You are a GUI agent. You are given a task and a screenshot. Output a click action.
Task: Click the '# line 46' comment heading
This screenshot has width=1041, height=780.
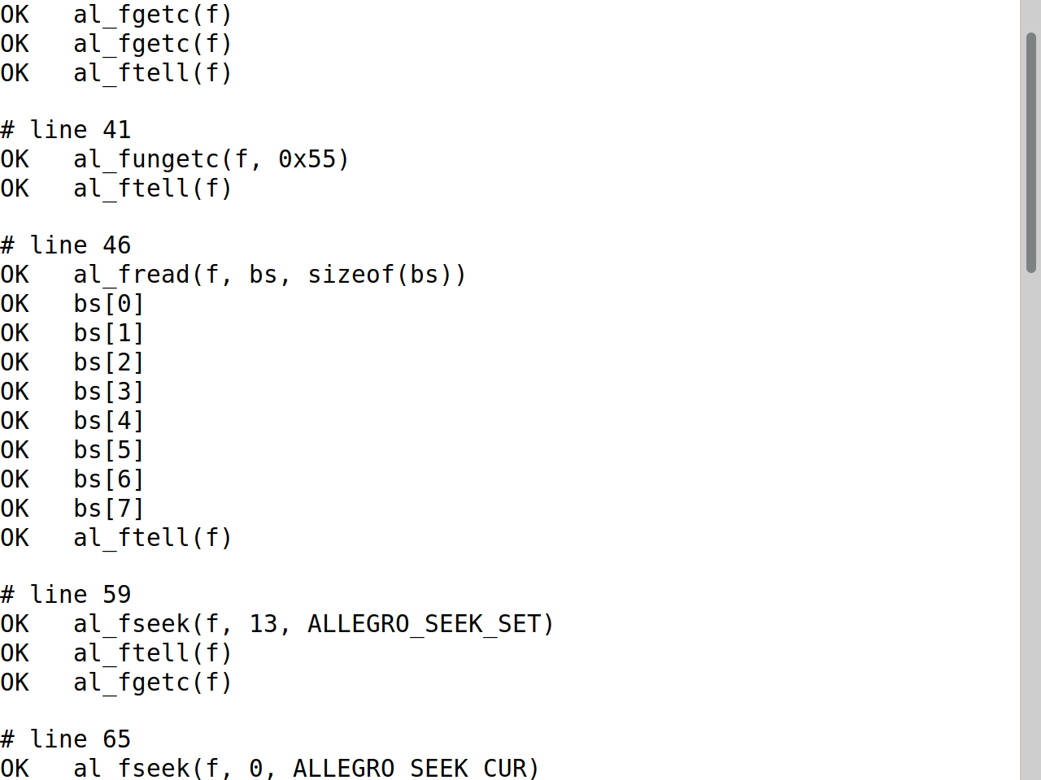(x=66, y=245)
